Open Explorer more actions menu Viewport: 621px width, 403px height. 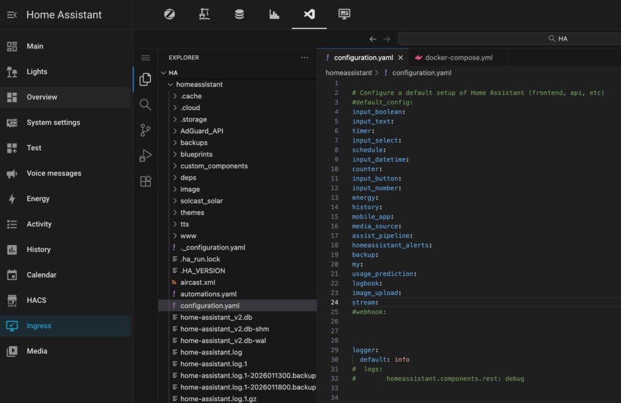(304, 58)
